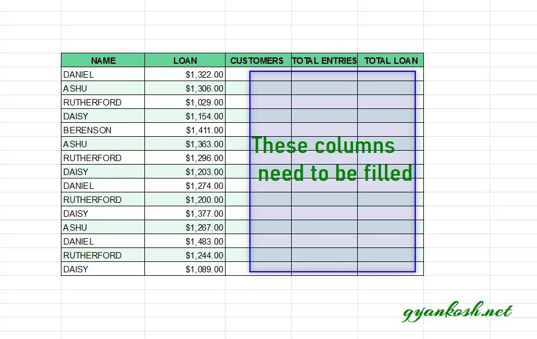Click the TOTAL ENTRIES header cell

(324, 60)
